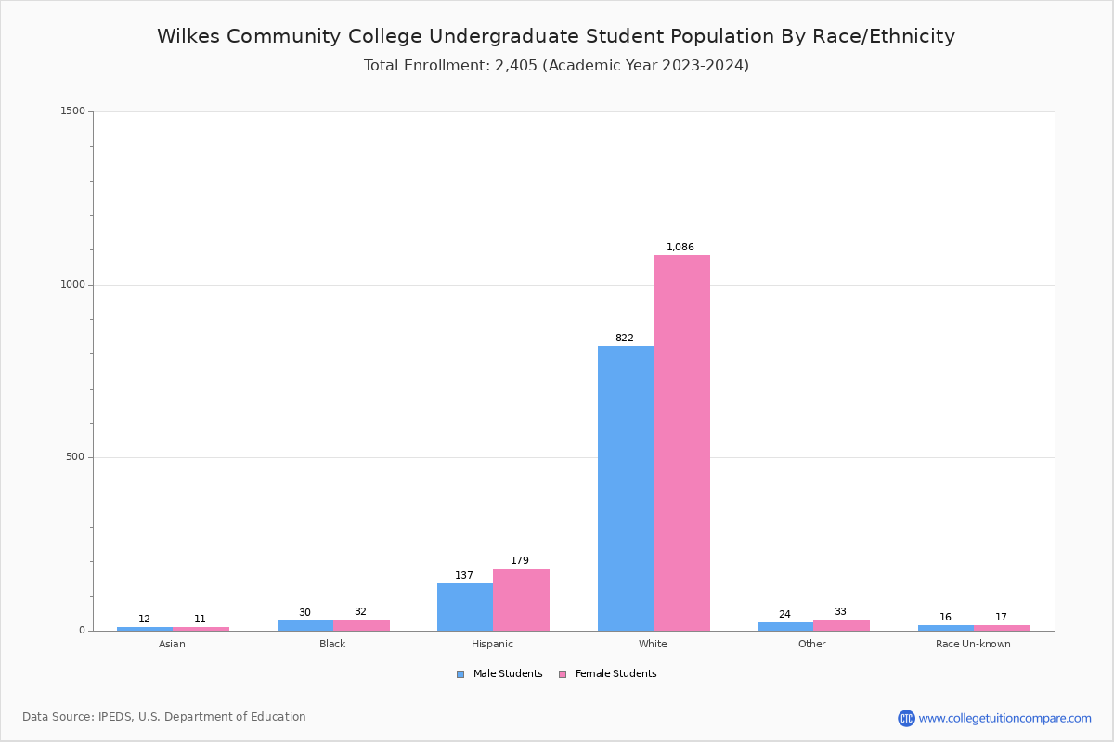
Task: Toggle the Male Students legend item
Action: point(507,674)
